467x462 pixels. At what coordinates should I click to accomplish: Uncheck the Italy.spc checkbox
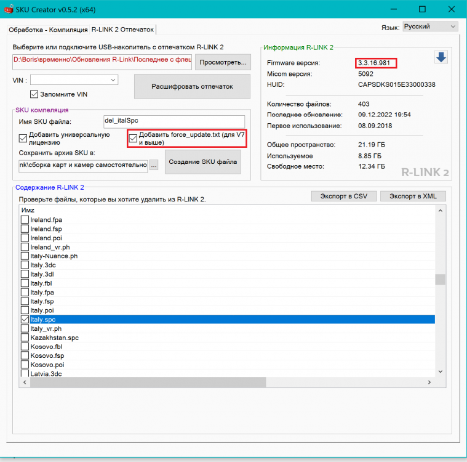(25, 320)
